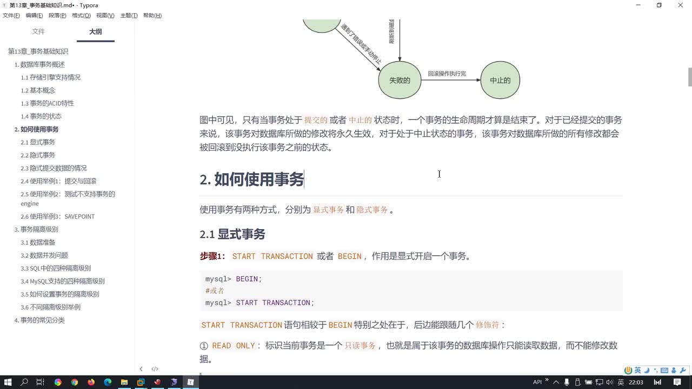Launch Microsoft Edge from the taskbar
692x389 pixels.
108,382
